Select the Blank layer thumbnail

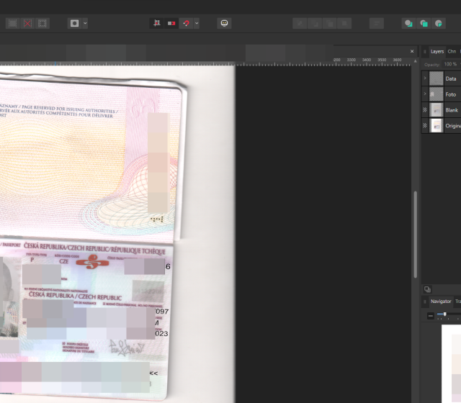436,110
